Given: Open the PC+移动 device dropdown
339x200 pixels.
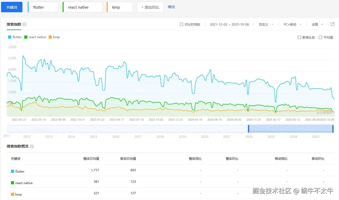Looking at the screenshot, I should [x=292, y=24].
